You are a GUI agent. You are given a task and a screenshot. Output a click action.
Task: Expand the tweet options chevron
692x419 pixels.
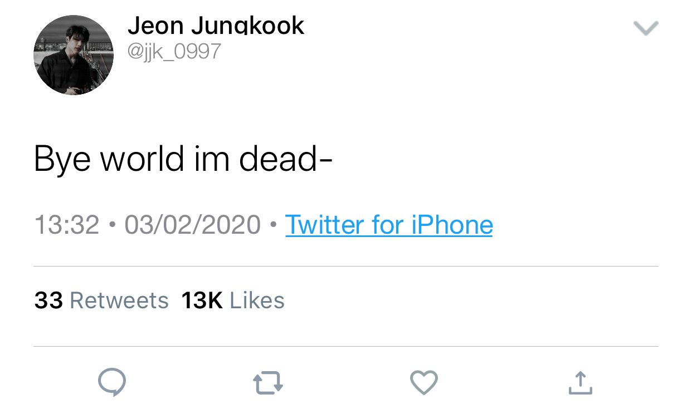[x=646, y=28]
